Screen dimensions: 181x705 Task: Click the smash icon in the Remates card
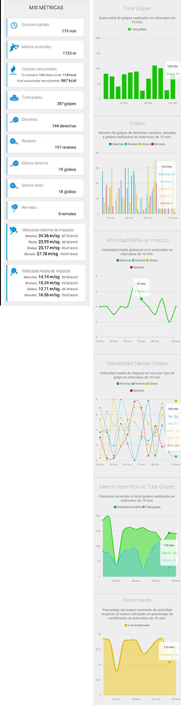tap(14, 208)
